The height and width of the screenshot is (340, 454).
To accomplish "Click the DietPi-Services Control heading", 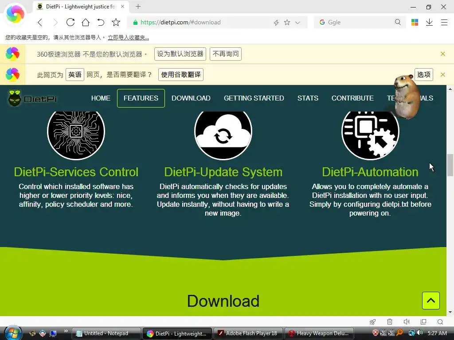I will tap(76, 172).
